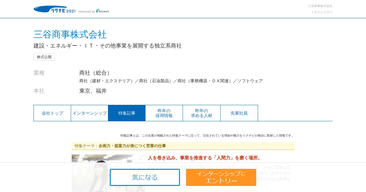Click the 特集テーマ banner text
The image size is (366, 192).
coord(120,146)
